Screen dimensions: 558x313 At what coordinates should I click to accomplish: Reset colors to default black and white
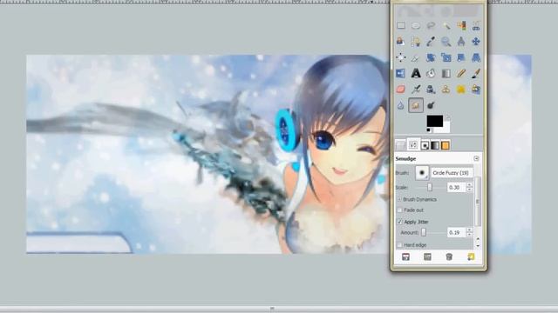429,130
